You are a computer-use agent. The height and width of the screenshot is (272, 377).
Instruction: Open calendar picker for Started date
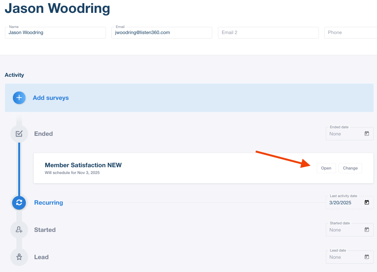[x=366, y=230]
